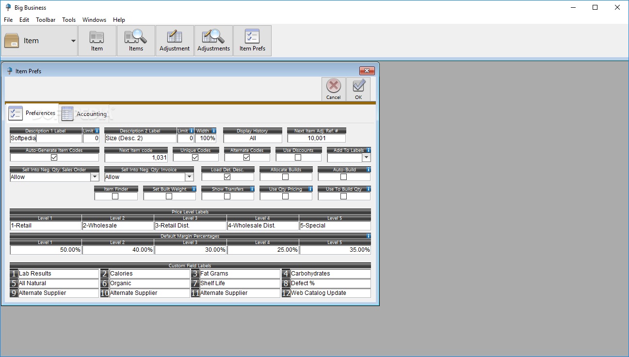This screenshot has width=629, height=357.
Task: Open the Item toolbar button
Action: [97, 41]
